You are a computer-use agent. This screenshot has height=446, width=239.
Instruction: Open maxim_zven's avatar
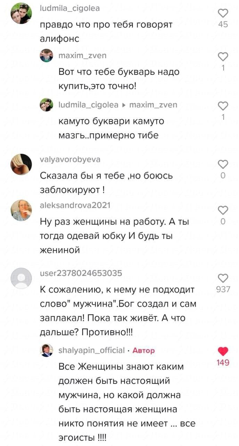pyautogui.click(x=47, y=56)
